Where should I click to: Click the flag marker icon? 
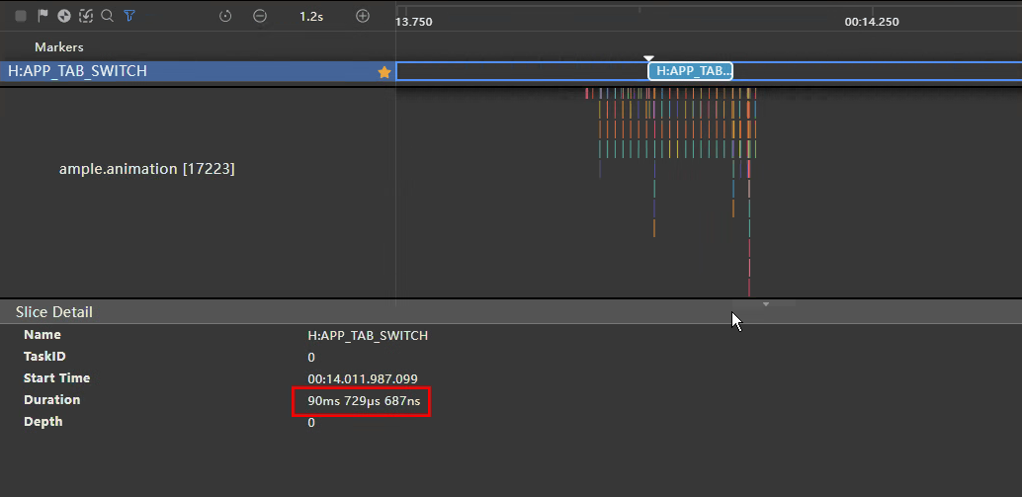[x=43, y=16]
